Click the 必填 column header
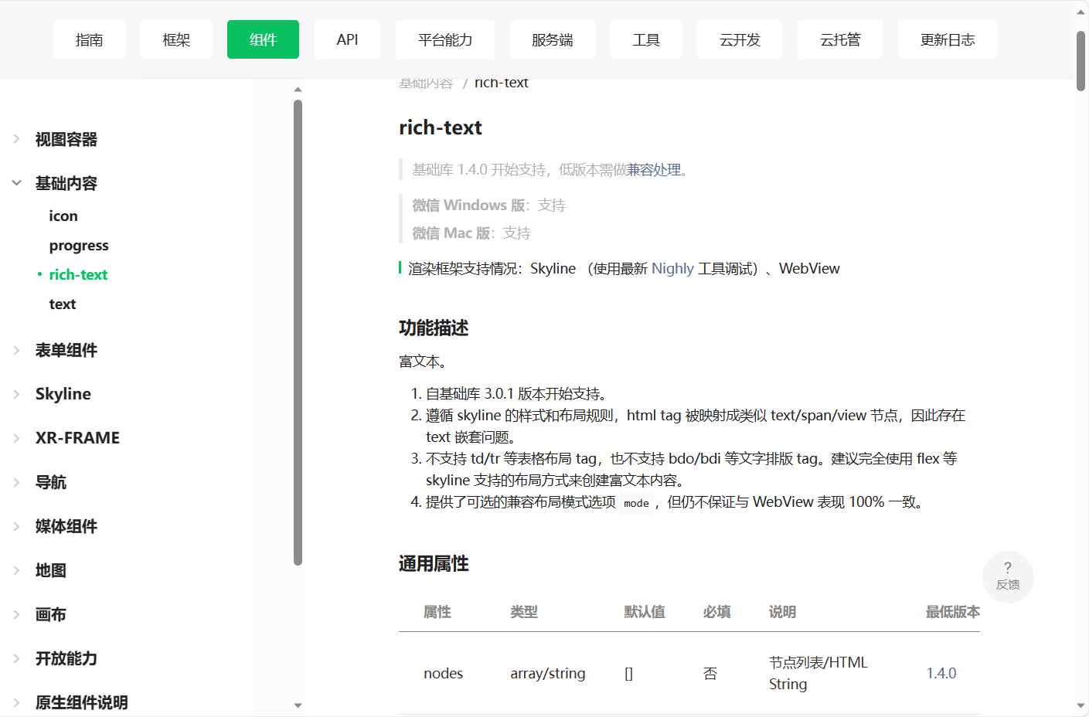This screenshot has width=1089, height=717. click(717, 612)
